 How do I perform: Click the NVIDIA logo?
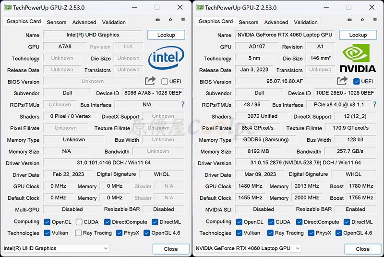[x=358, y=58]
